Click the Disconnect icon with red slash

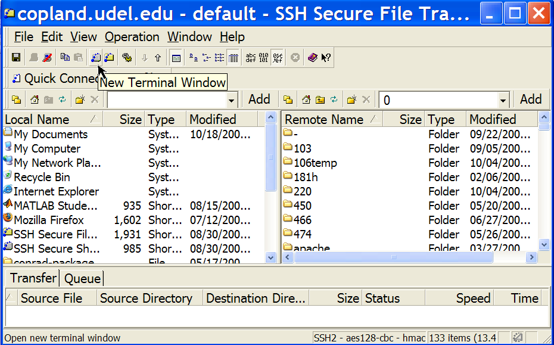[x=47, y=58]
